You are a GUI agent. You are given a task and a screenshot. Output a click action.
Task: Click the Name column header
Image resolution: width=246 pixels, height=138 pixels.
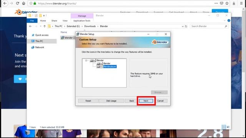(64, 32)
